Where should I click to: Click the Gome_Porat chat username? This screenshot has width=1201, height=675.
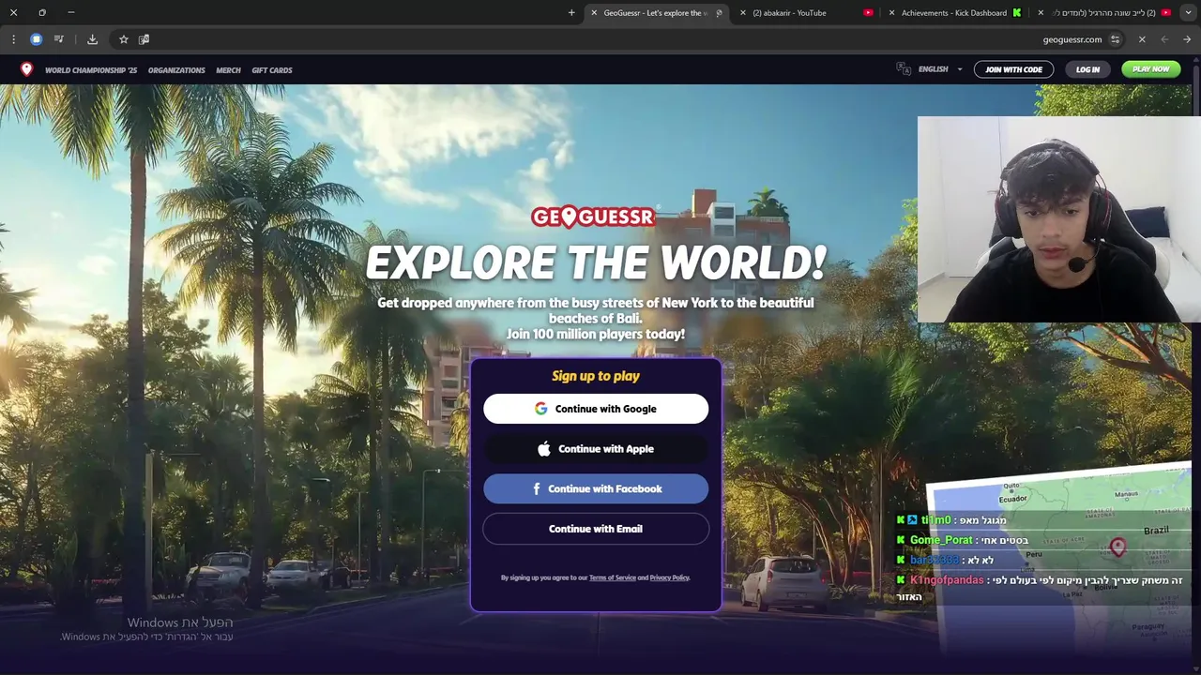pos(941,540)
